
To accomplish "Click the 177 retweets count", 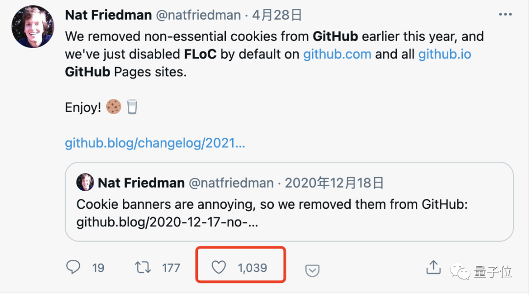I will tap(171, 268).
